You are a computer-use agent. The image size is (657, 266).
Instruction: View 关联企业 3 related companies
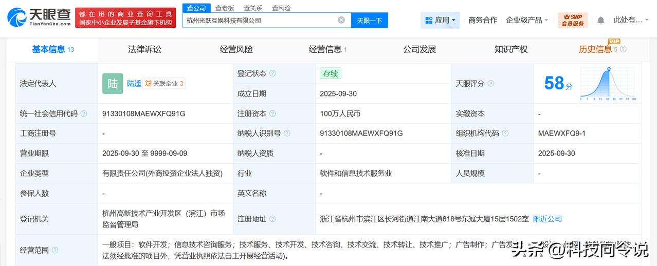coord(164,83)
